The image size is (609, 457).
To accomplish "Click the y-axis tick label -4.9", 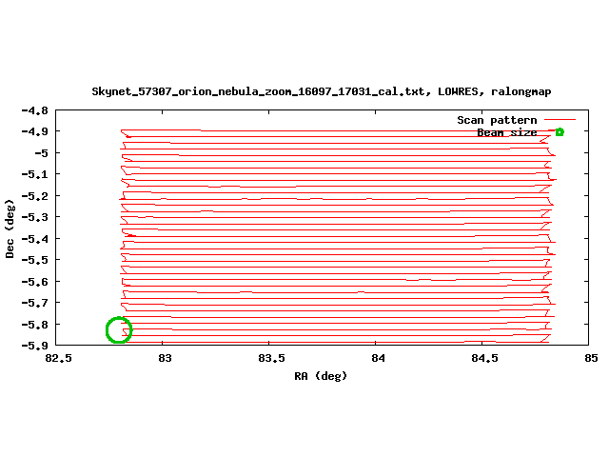I will click(x=34, y=131).
